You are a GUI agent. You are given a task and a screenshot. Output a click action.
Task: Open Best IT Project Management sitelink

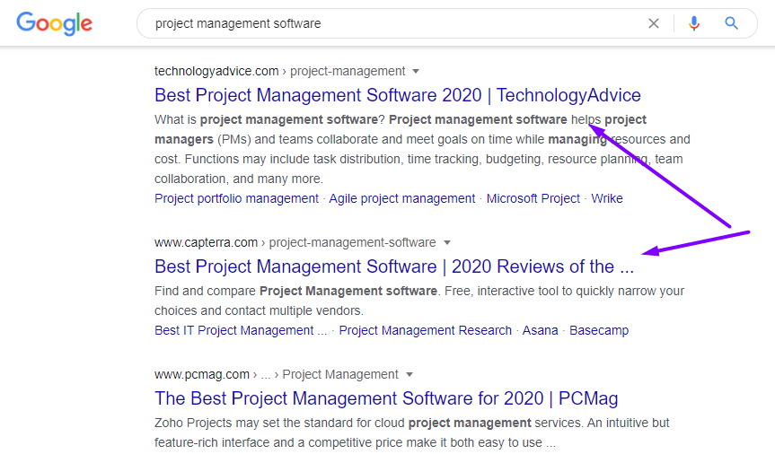pos(241,330)
